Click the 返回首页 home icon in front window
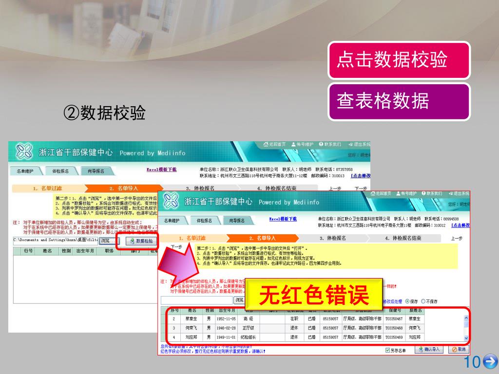This screenshot has height=374, width=499. [x=373, y=193]
